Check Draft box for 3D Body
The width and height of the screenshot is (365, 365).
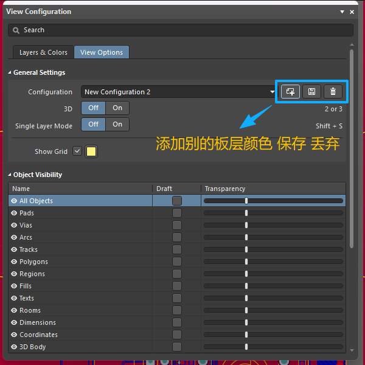177,347
